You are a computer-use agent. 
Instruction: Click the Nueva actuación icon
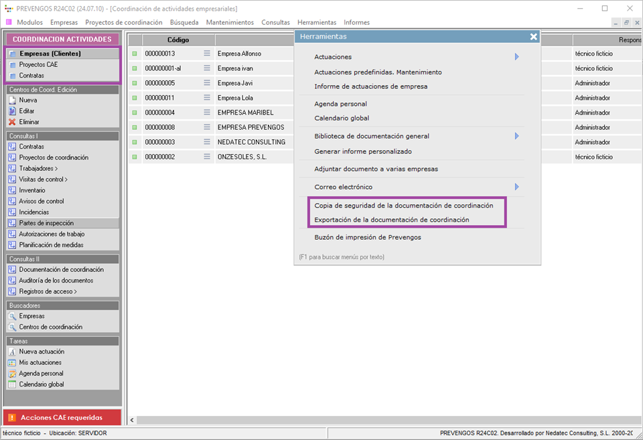pyautogui.click(x=13, y=352)
